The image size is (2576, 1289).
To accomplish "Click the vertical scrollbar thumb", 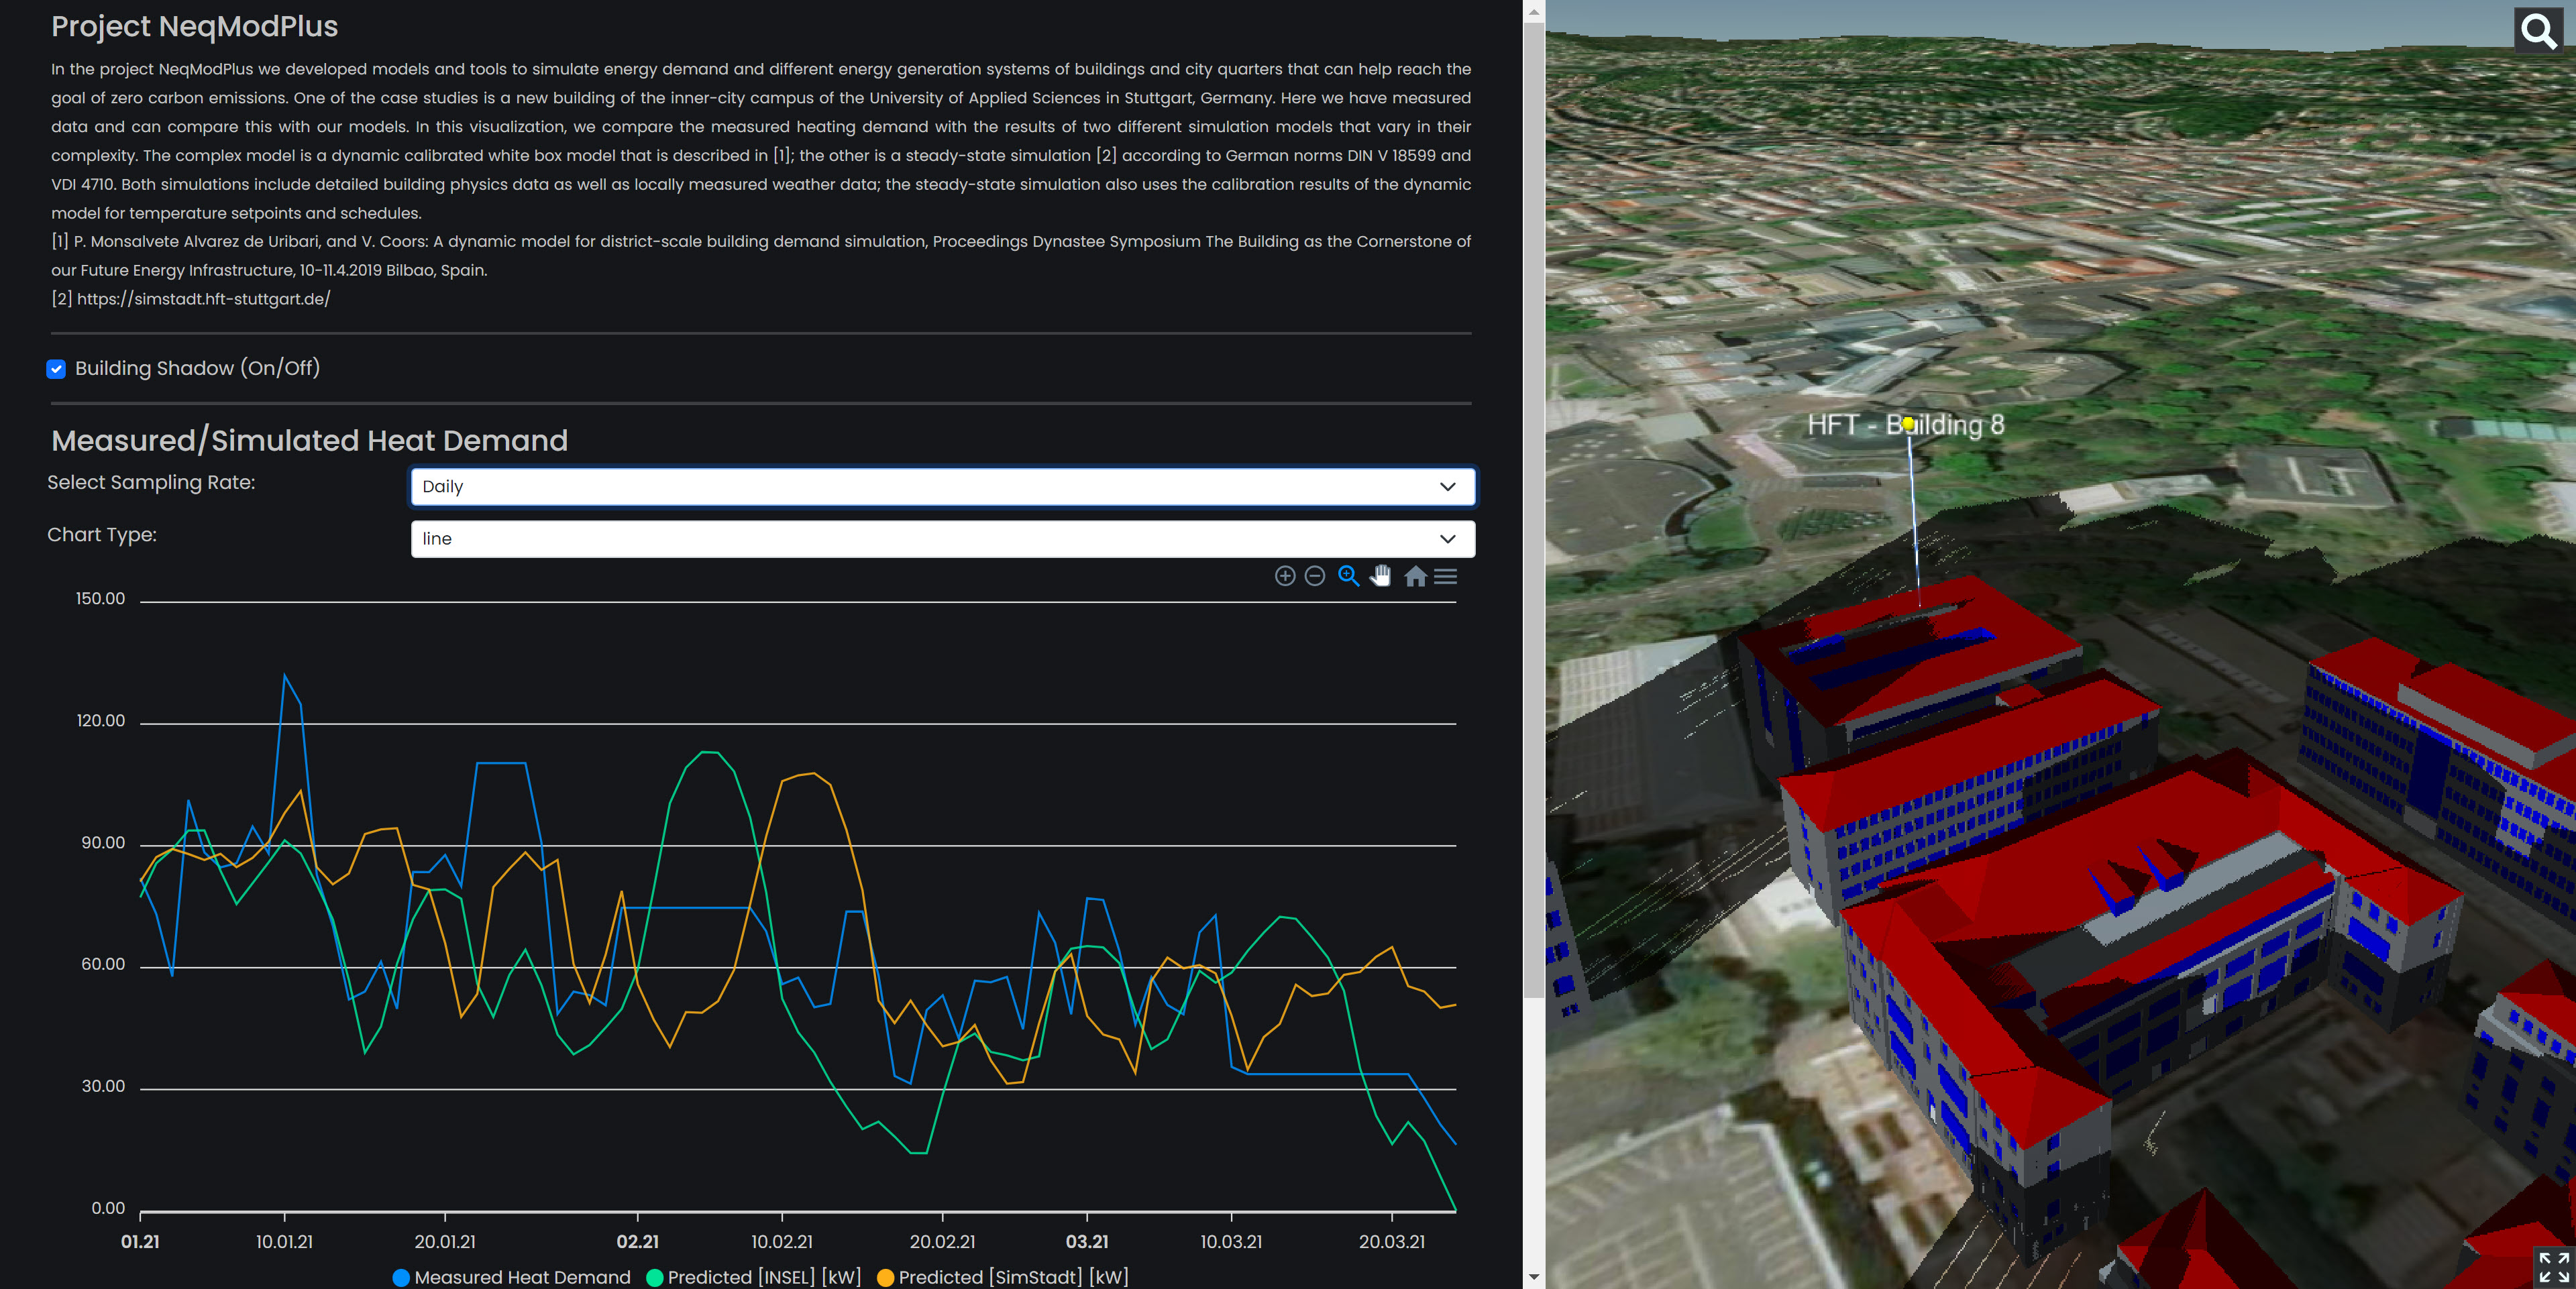I will 1533,510.
